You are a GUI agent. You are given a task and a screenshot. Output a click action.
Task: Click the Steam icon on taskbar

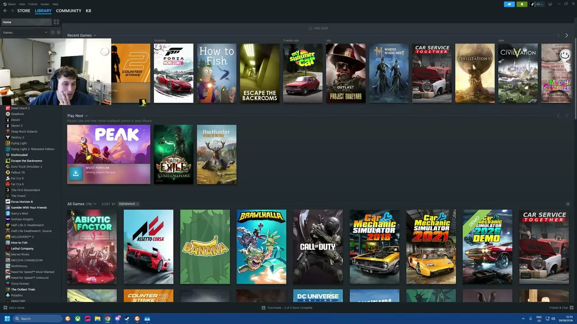(127, 319)
